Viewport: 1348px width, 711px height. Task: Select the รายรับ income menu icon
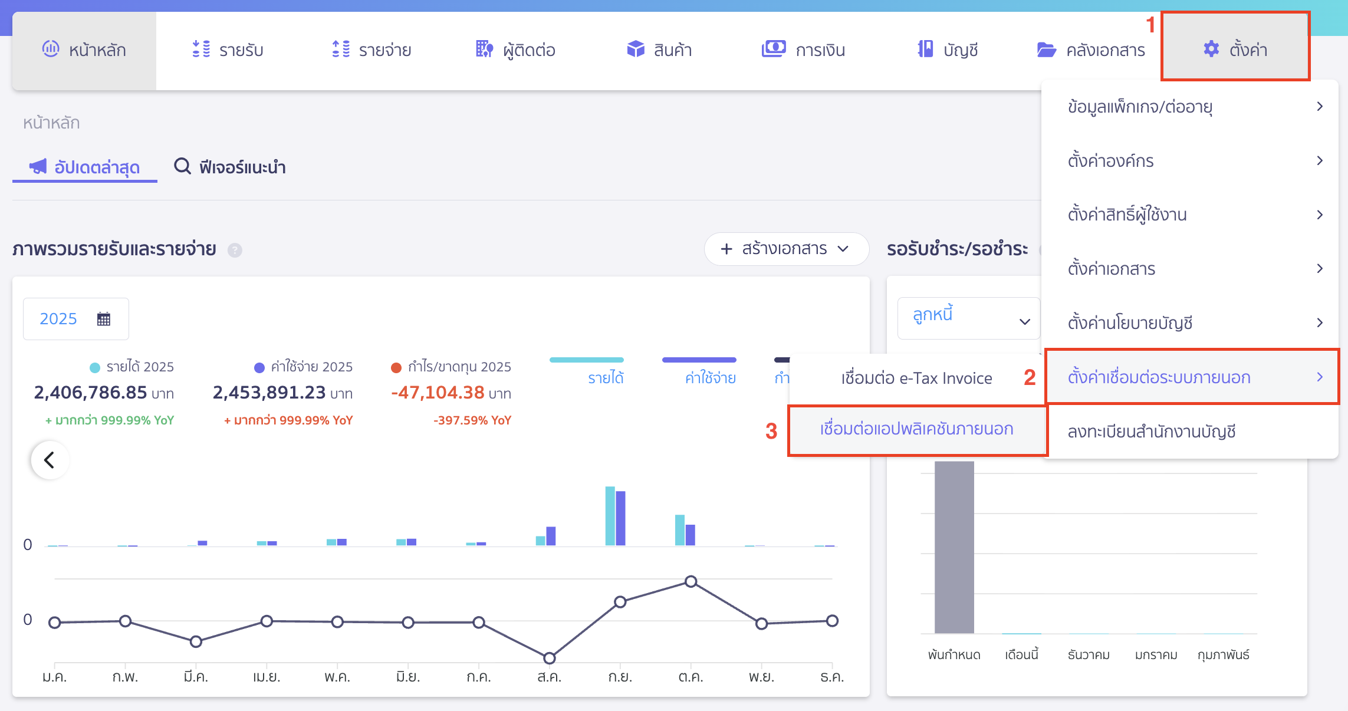pos(202,50)
